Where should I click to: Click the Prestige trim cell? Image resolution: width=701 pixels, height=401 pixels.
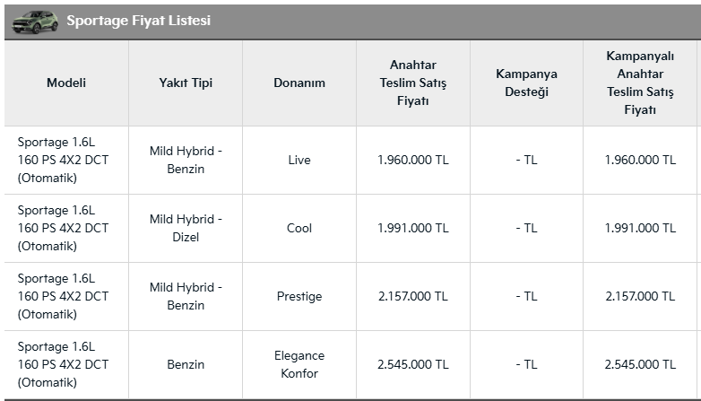(299, 296)
